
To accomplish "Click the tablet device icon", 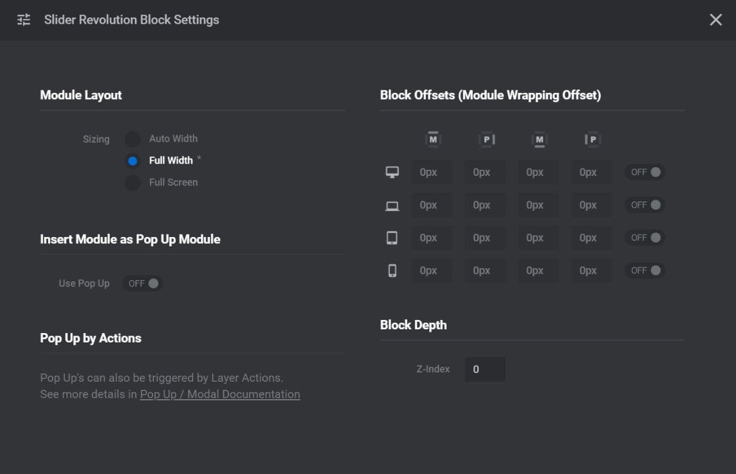I will click(x=392, y=238).
